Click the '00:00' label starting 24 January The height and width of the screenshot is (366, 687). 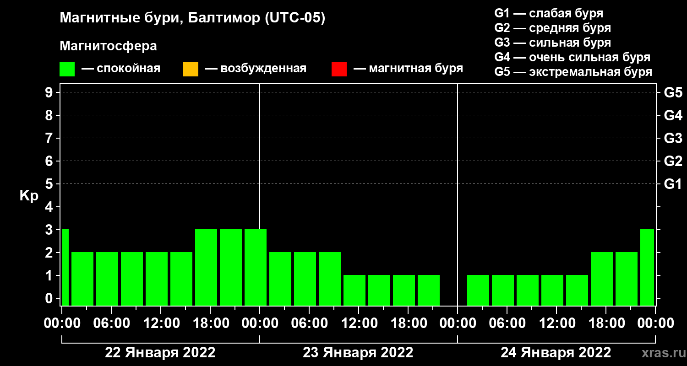click(458, 323)
